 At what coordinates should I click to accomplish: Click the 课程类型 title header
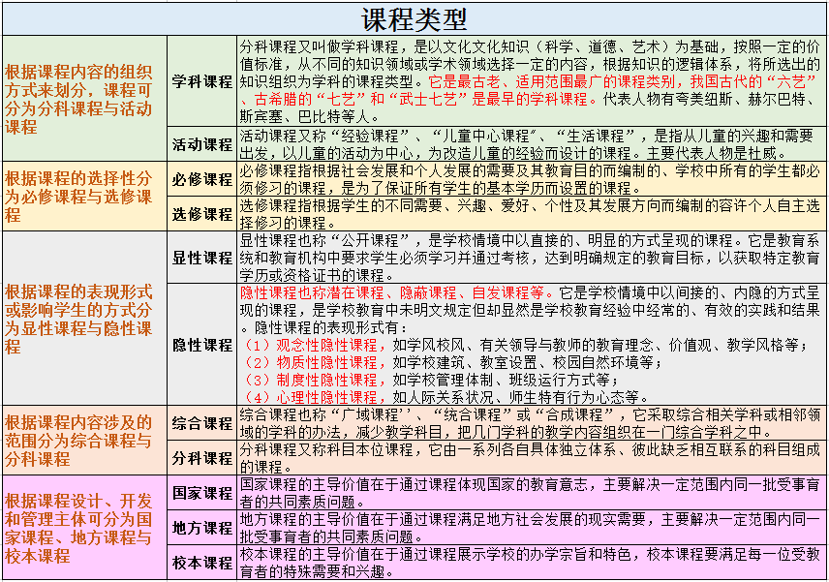414,18
